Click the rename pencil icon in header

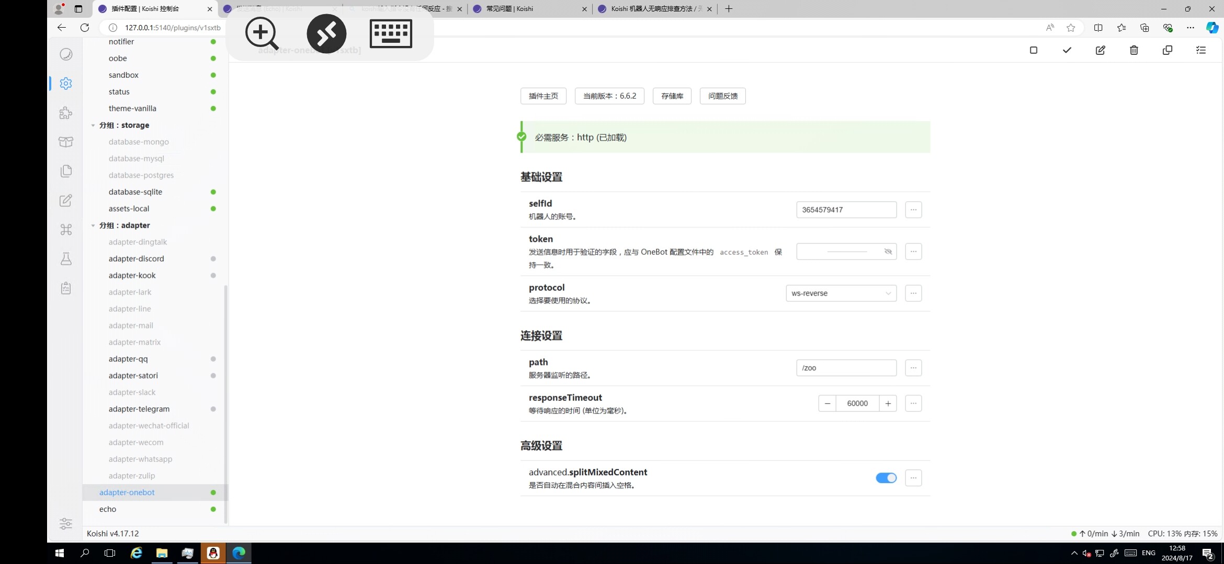(1100, 50)
